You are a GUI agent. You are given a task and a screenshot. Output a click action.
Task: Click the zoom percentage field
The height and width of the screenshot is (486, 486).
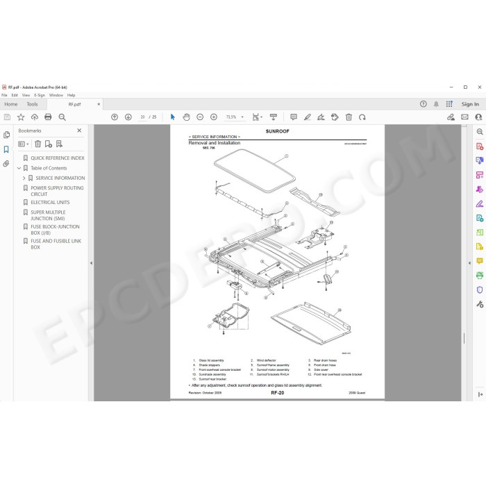pyautogui.click(x=231, y=117)
